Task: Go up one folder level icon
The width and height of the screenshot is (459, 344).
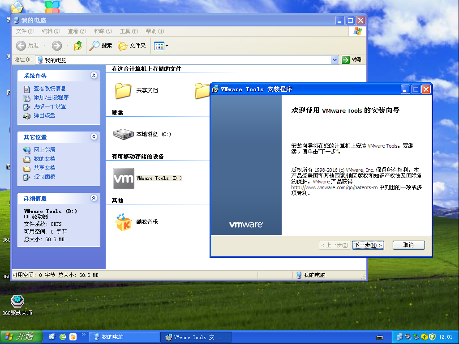Action: 78,46
